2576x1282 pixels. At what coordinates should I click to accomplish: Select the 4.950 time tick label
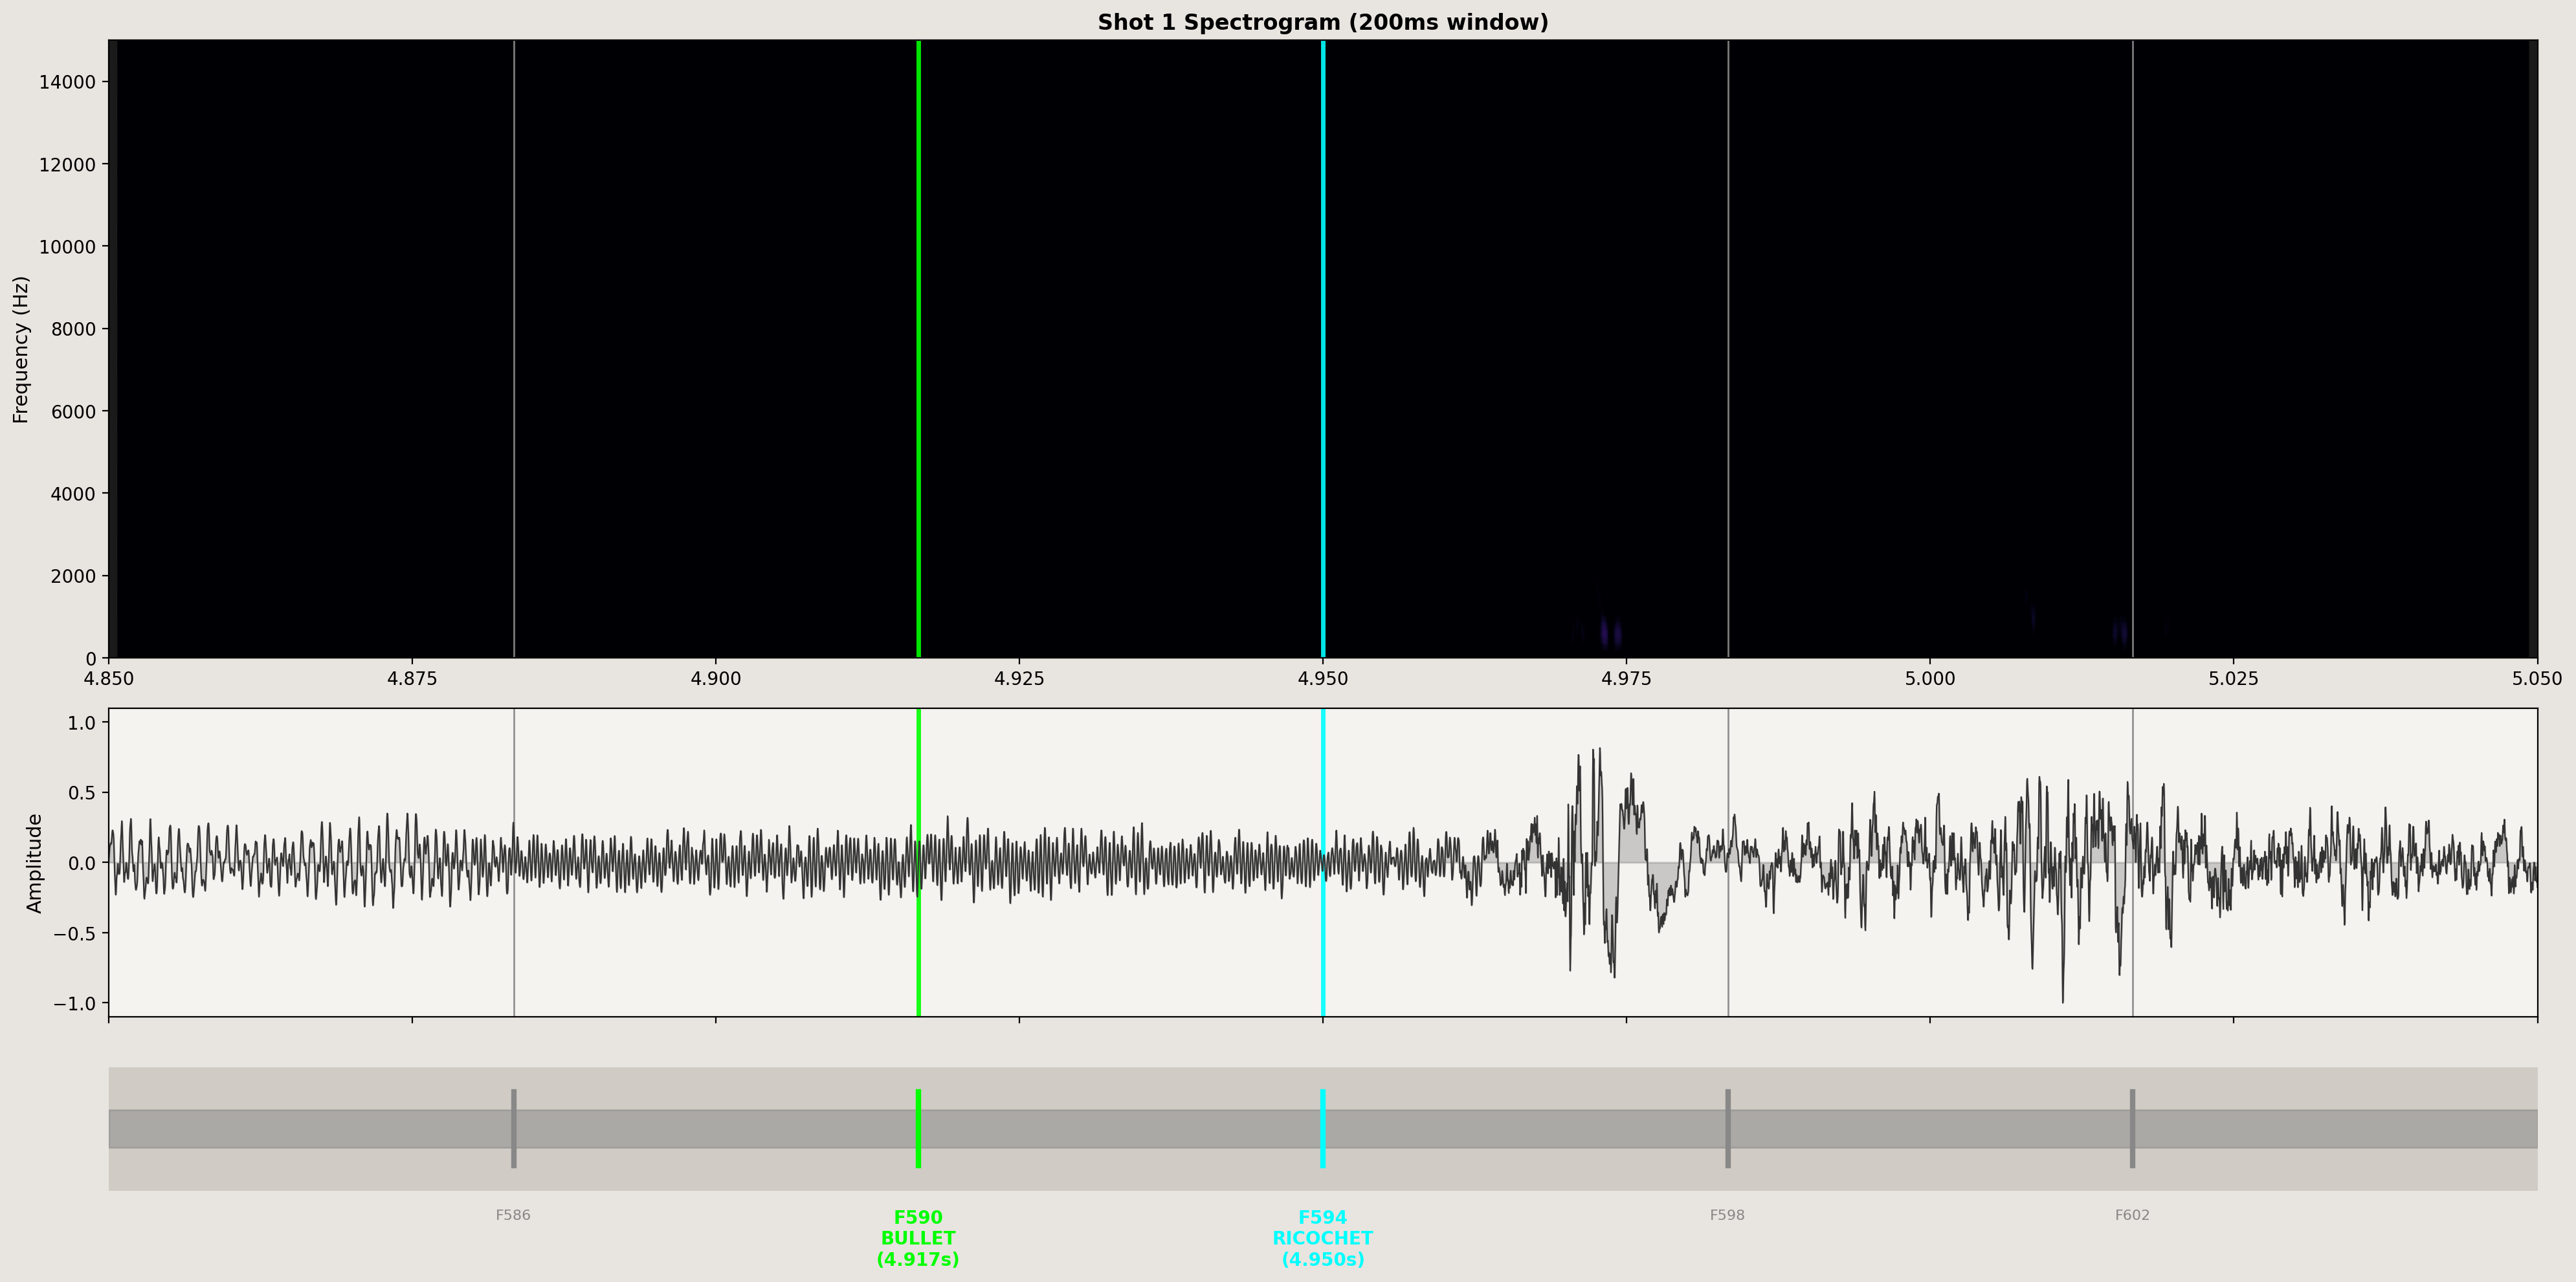(x=1323, y=679)
